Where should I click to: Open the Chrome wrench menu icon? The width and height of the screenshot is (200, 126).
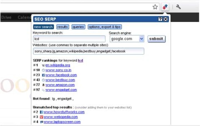pyautogui.click(x=178, y=7)
